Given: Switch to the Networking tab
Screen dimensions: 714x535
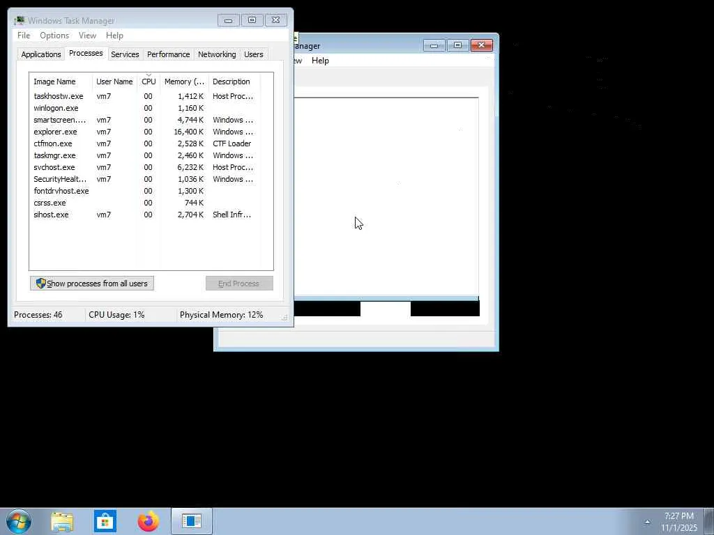Looking at the screenshot, I should click(217, 54).
